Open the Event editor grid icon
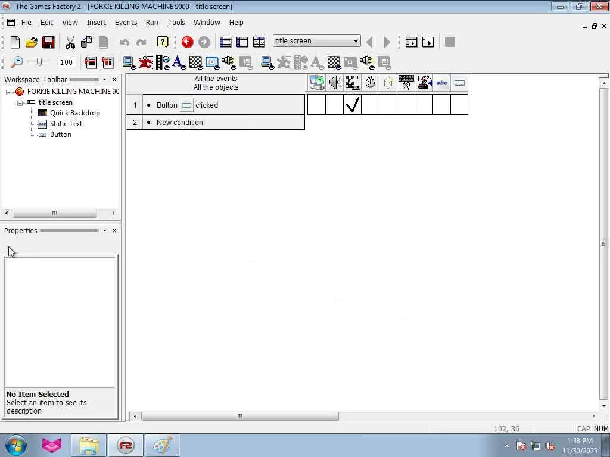This screenshot has height=457, width=610. (x=259, y=42)
